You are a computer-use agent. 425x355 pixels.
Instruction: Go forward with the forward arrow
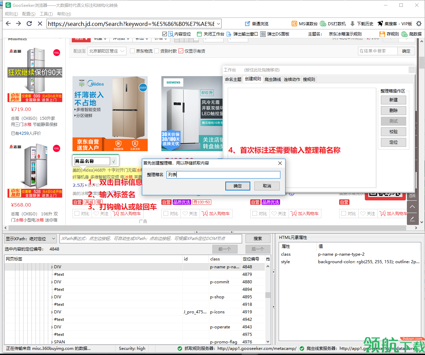[18, 24]
